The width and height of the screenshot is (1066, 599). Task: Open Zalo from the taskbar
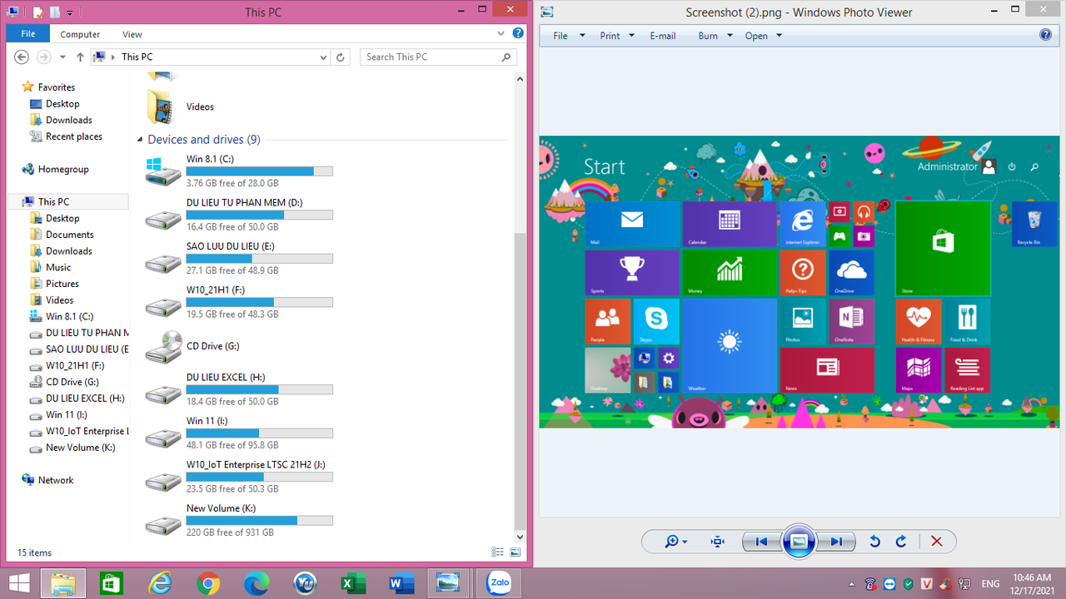pos(498,583)
